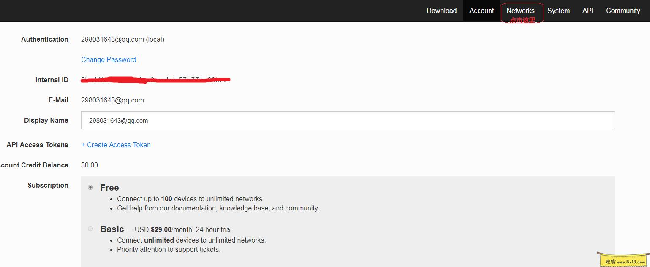Screen dimensions: 650x267
Task: Select the Account tab in top bar
Action: [481, 11]
